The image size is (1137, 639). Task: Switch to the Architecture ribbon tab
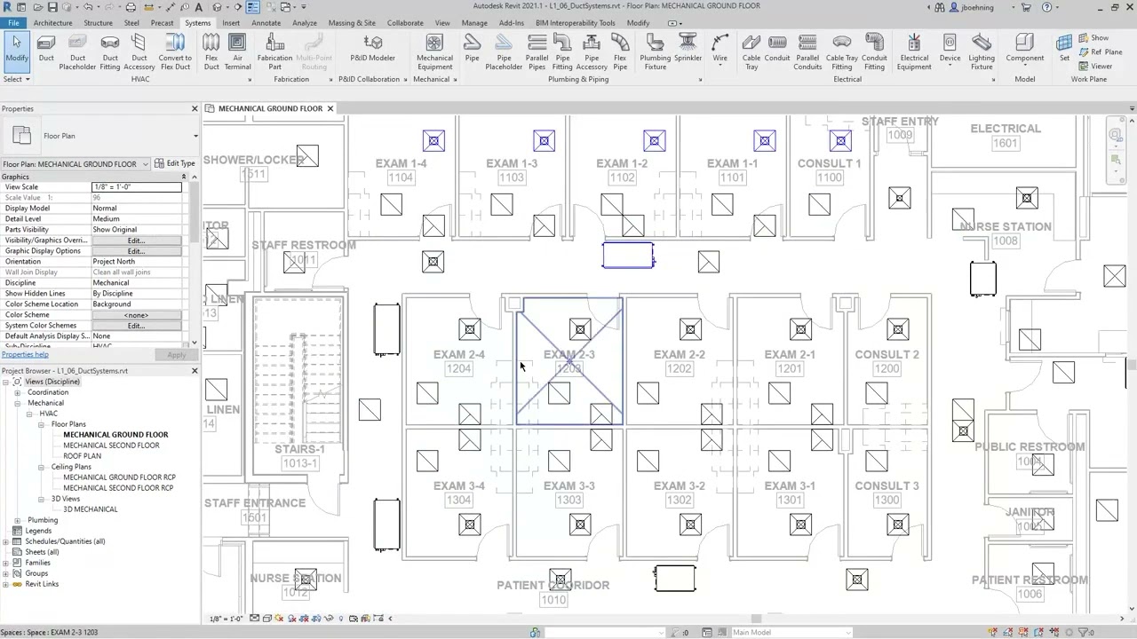tap(52, 23)
